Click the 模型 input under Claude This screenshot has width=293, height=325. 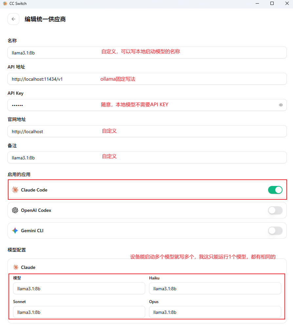[x=79, y=288]
